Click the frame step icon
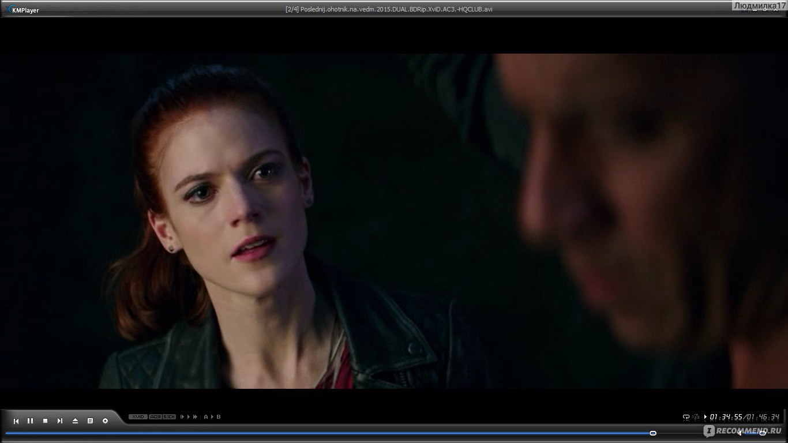Screen dimensions: 788x443 point(182,416)
